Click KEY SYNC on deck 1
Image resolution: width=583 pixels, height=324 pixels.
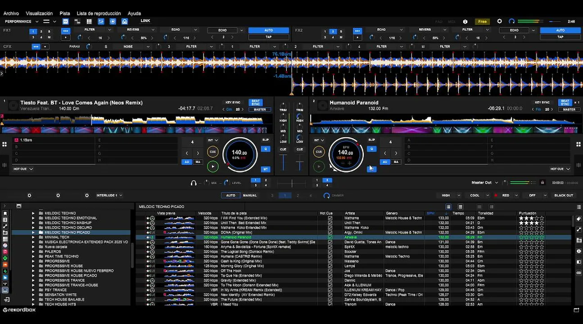pyautogui.click(x=233, y=103)
